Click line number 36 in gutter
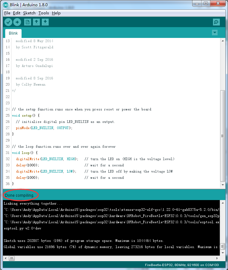 pyautogui.click(x=8, y=184)
